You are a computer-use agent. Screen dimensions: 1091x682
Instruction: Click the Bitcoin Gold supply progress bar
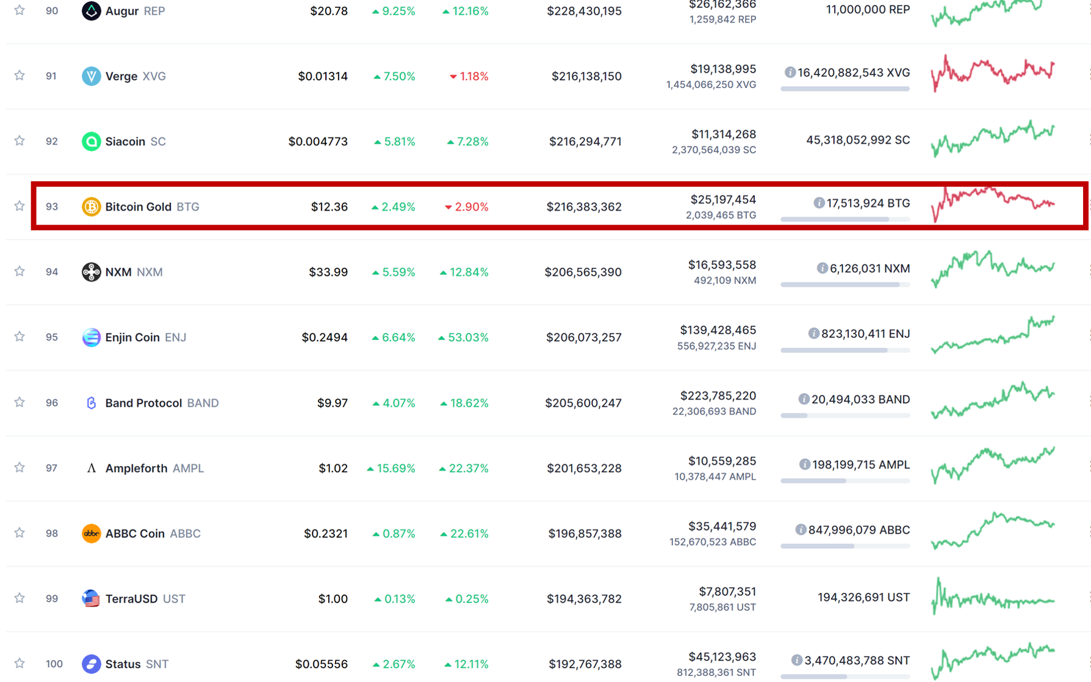pyautogui.click(x=845, y=219)
